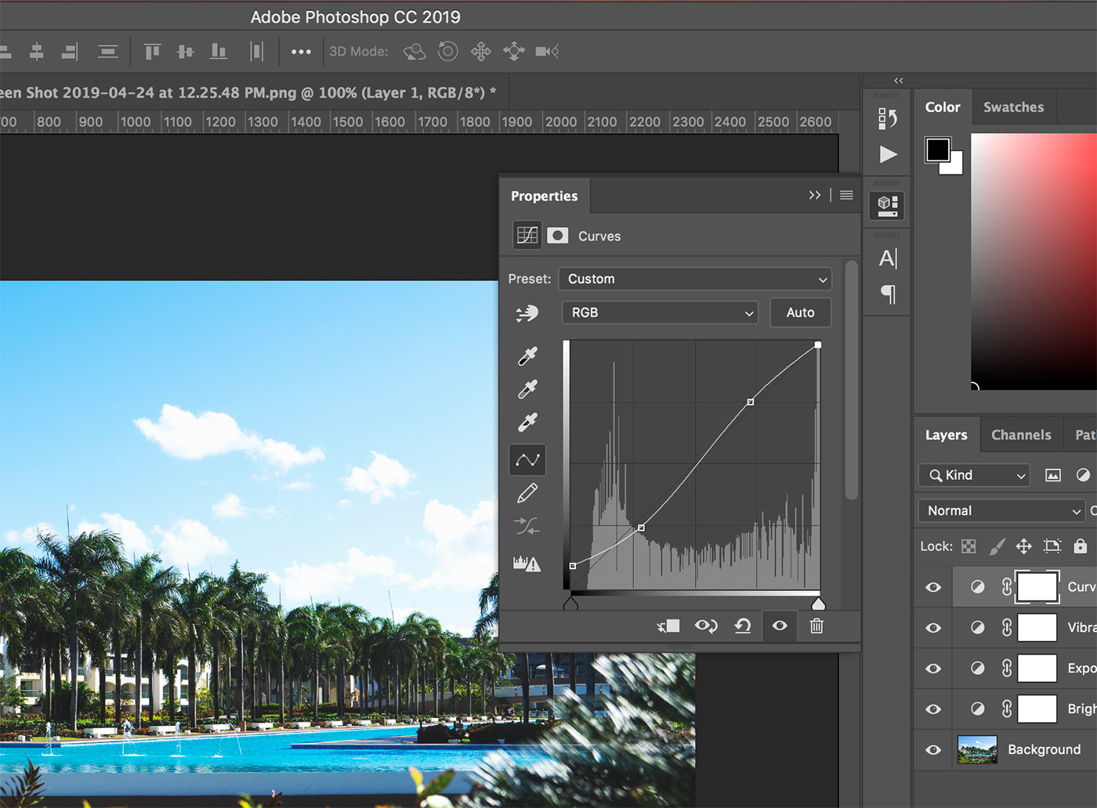Switch to the Swatches tab
This screenshot has width=1097, height=808.
(1013, 106)
